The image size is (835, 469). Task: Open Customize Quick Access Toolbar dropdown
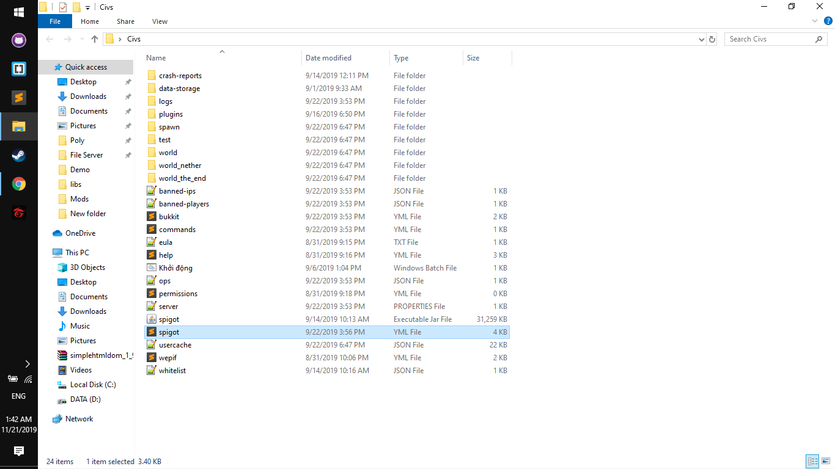click(x=87, y=8)
